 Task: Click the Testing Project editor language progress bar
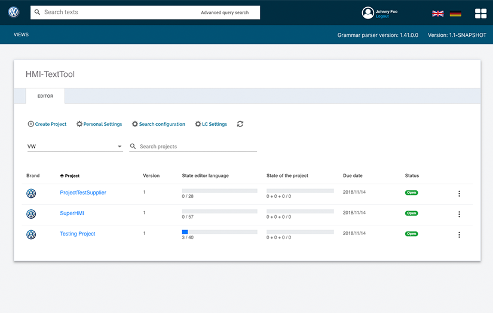[219, 232]
